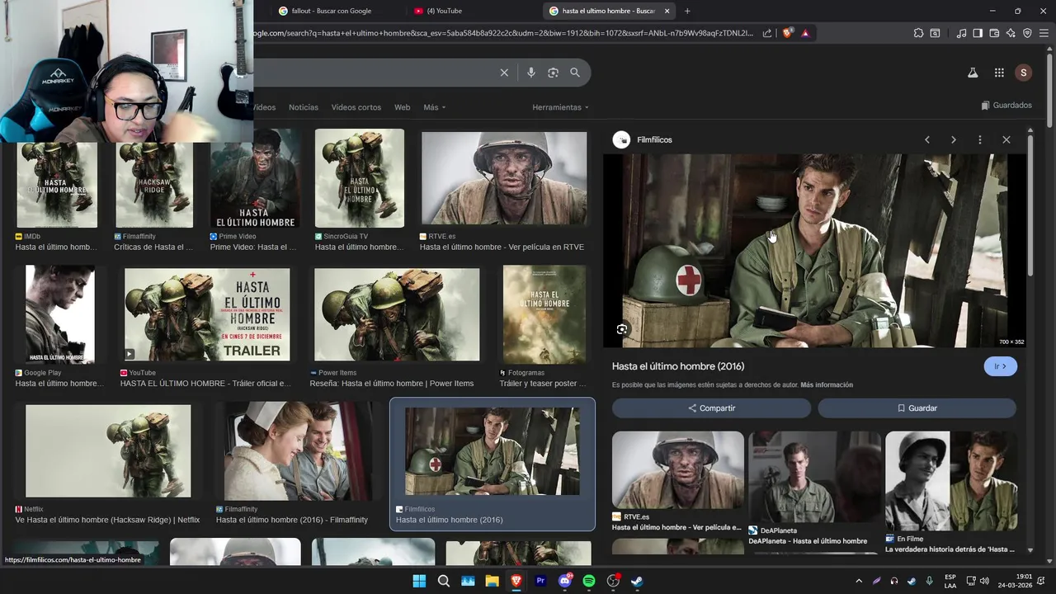
Task: Open Brave VPN shield icon
Action: click(x=1027, y=33)
